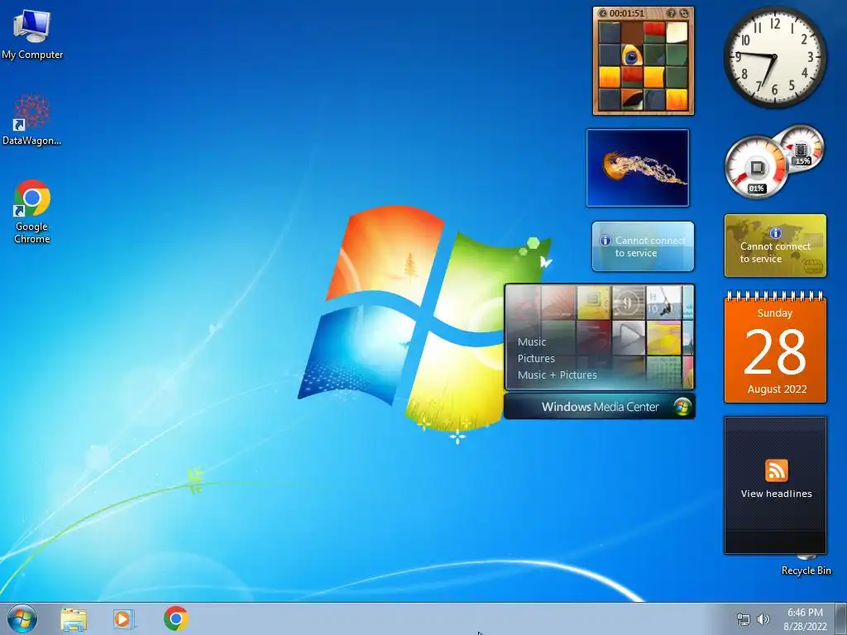Click the taskbar date 8/28/2022
Viewport: 847px width, 635px height.
tap(805, 627)
